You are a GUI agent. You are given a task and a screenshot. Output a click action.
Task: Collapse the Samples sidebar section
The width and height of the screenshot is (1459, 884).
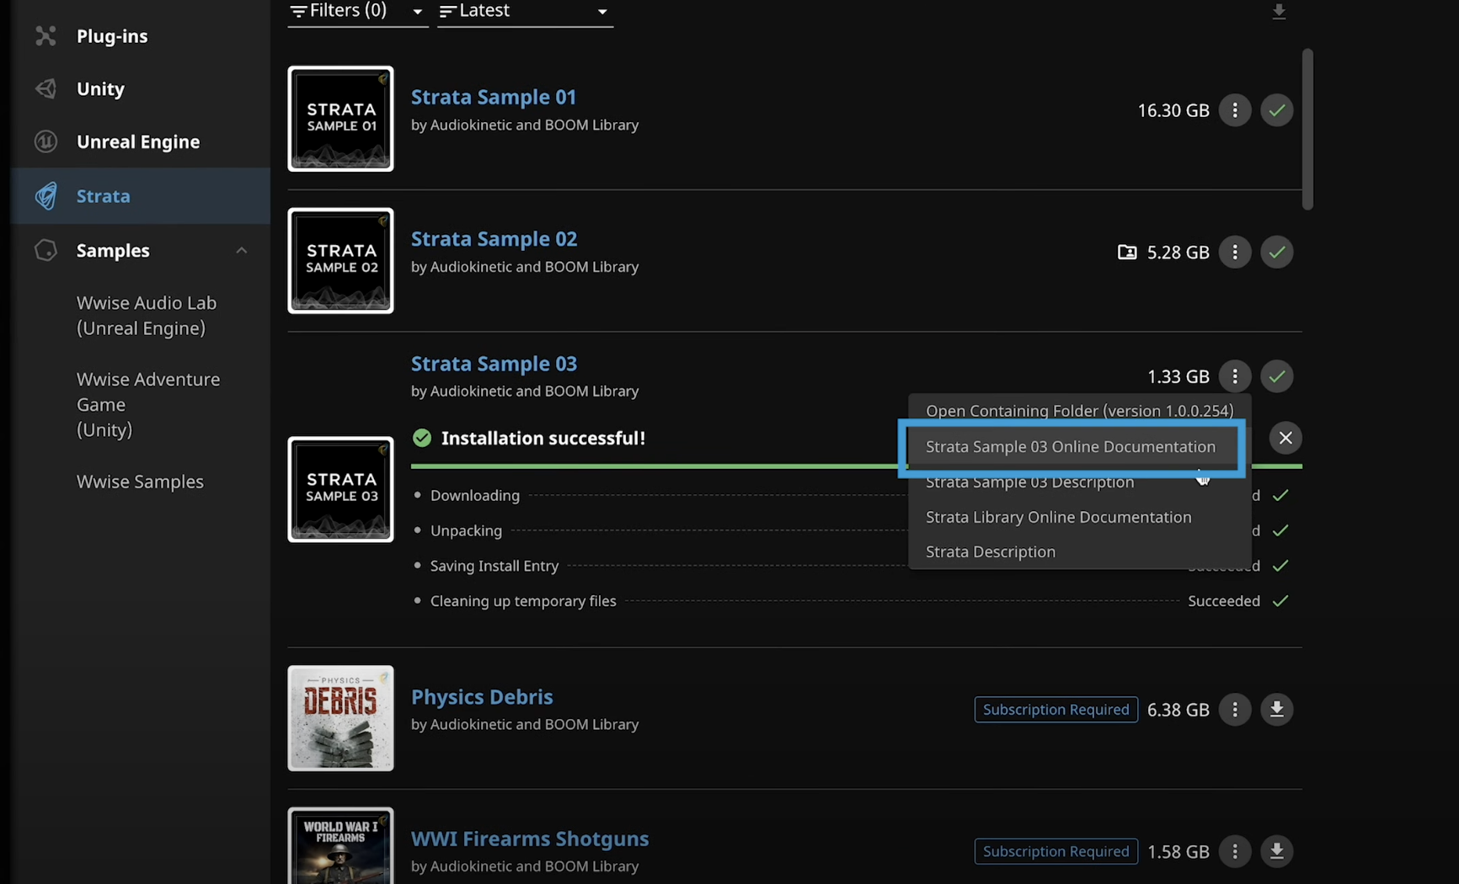pos(242,250)
